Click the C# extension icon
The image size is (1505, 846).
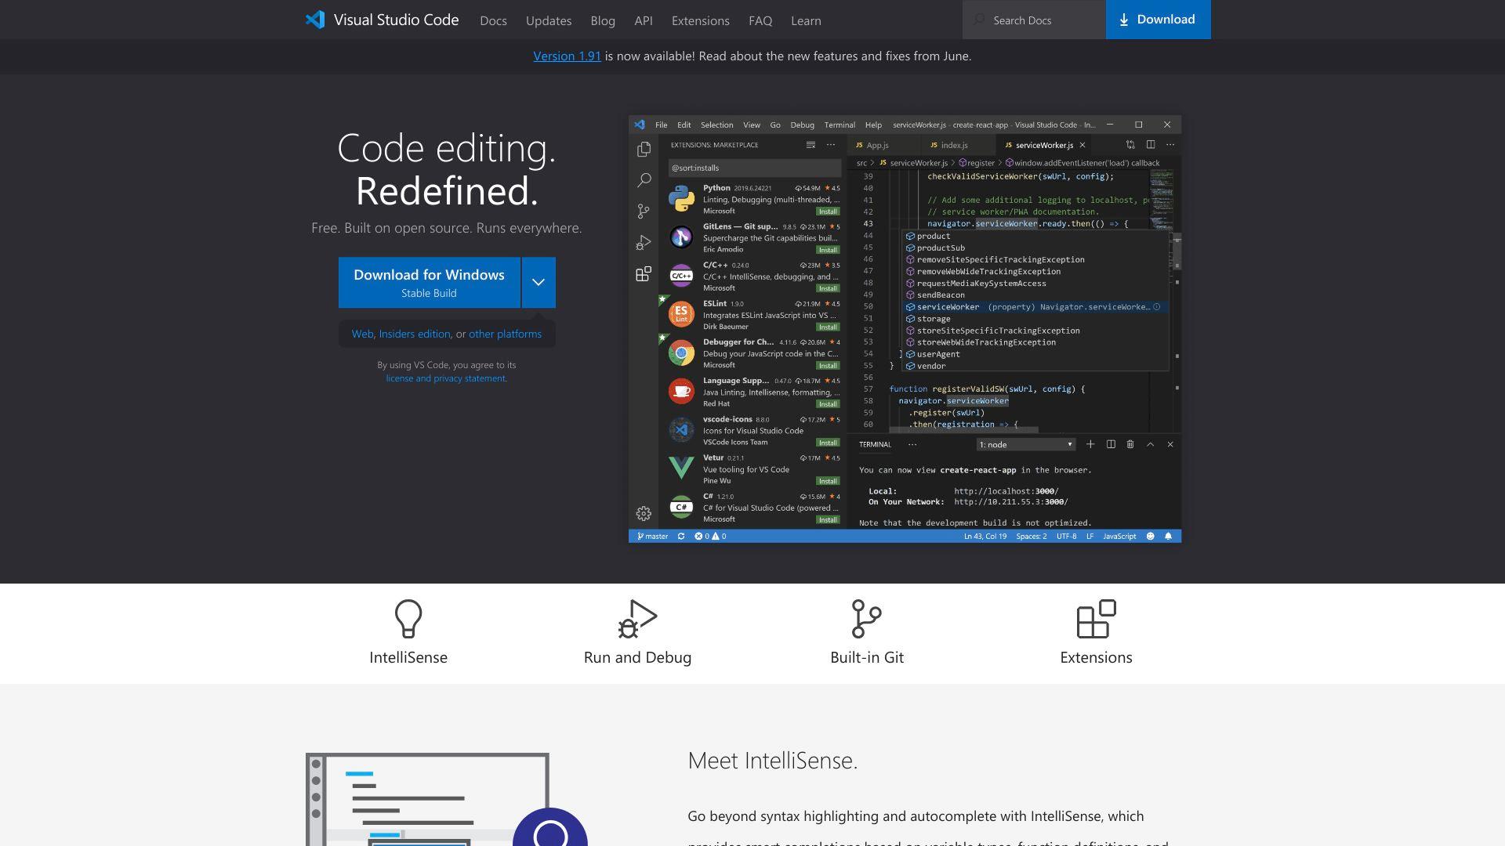pyautogui.click(x=681, y=507)
